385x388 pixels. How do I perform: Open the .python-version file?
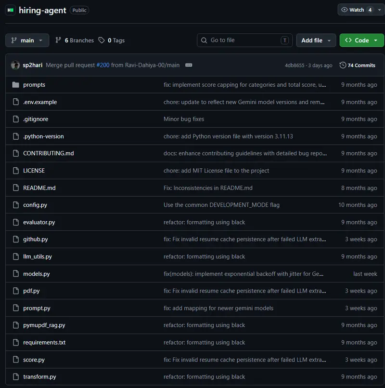(43, 136)
